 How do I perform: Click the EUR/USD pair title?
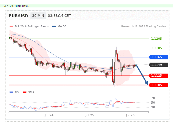coord(19,16)
